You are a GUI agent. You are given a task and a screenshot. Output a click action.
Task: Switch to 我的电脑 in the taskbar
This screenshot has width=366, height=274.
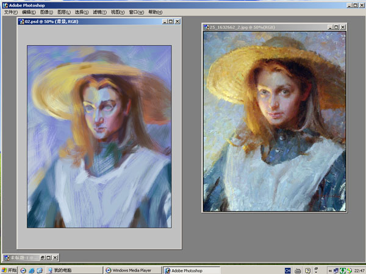74,270
